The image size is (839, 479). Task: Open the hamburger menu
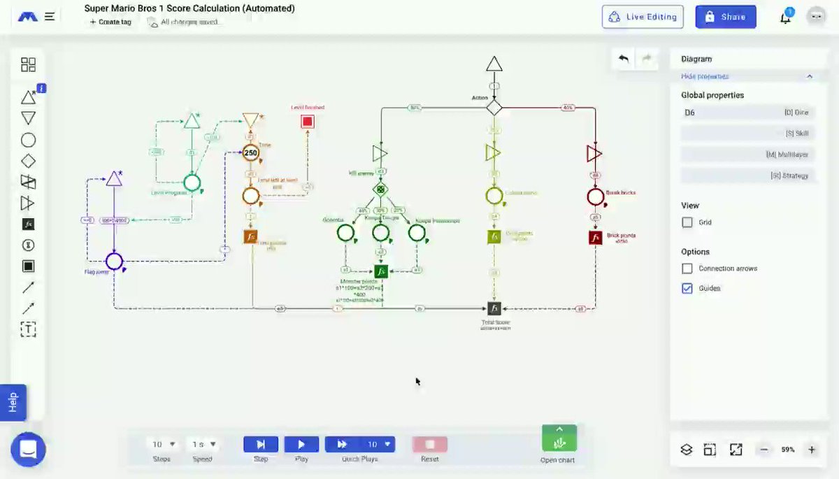[50, 17]
